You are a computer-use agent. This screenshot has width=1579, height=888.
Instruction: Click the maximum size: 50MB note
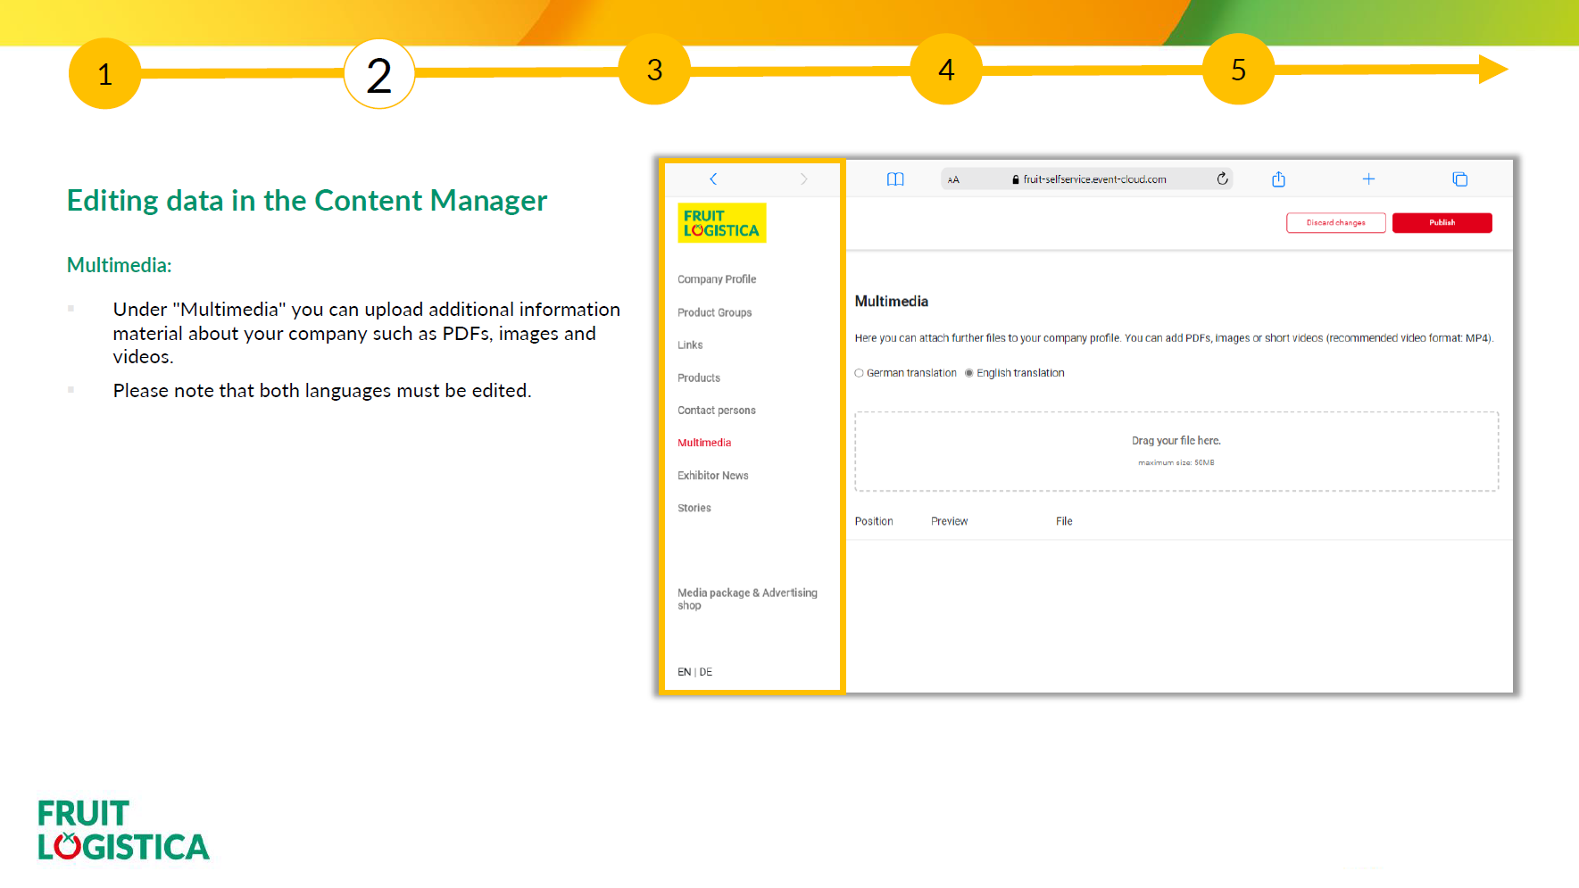[1176, 462]
